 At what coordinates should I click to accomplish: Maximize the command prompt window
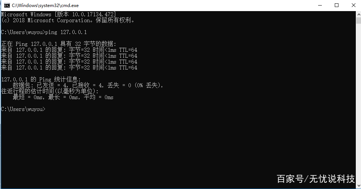click(337, 5)
